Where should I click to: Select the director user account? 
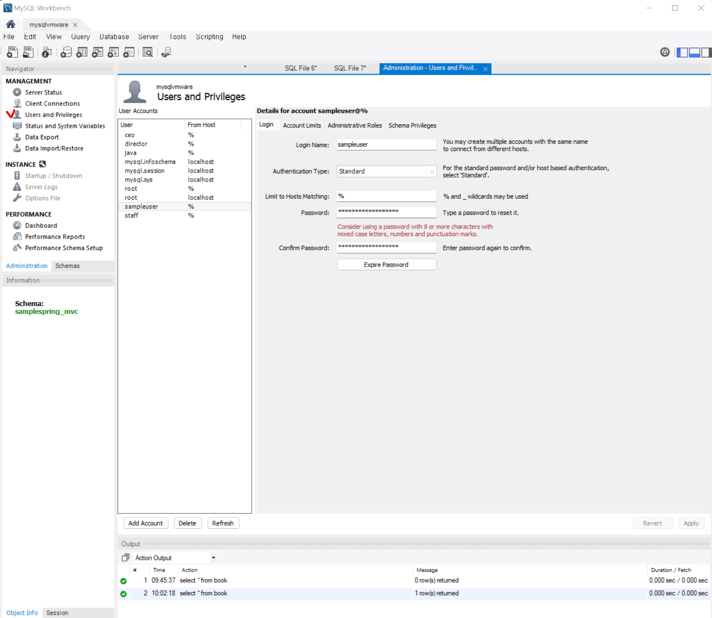point(185,144)
